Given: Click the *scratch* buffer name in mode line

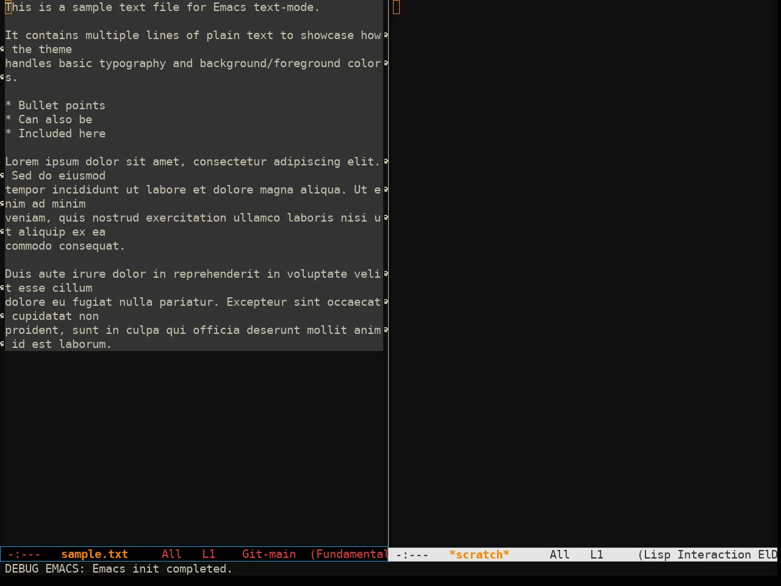Looking at the screenshot, I should coord(479,555).
